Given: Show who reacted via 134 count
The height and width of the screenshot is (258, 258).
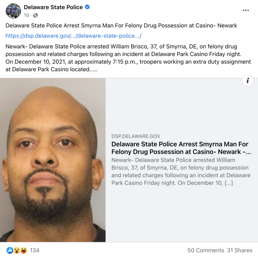Looking at the screenshot, I should [35, 250].
